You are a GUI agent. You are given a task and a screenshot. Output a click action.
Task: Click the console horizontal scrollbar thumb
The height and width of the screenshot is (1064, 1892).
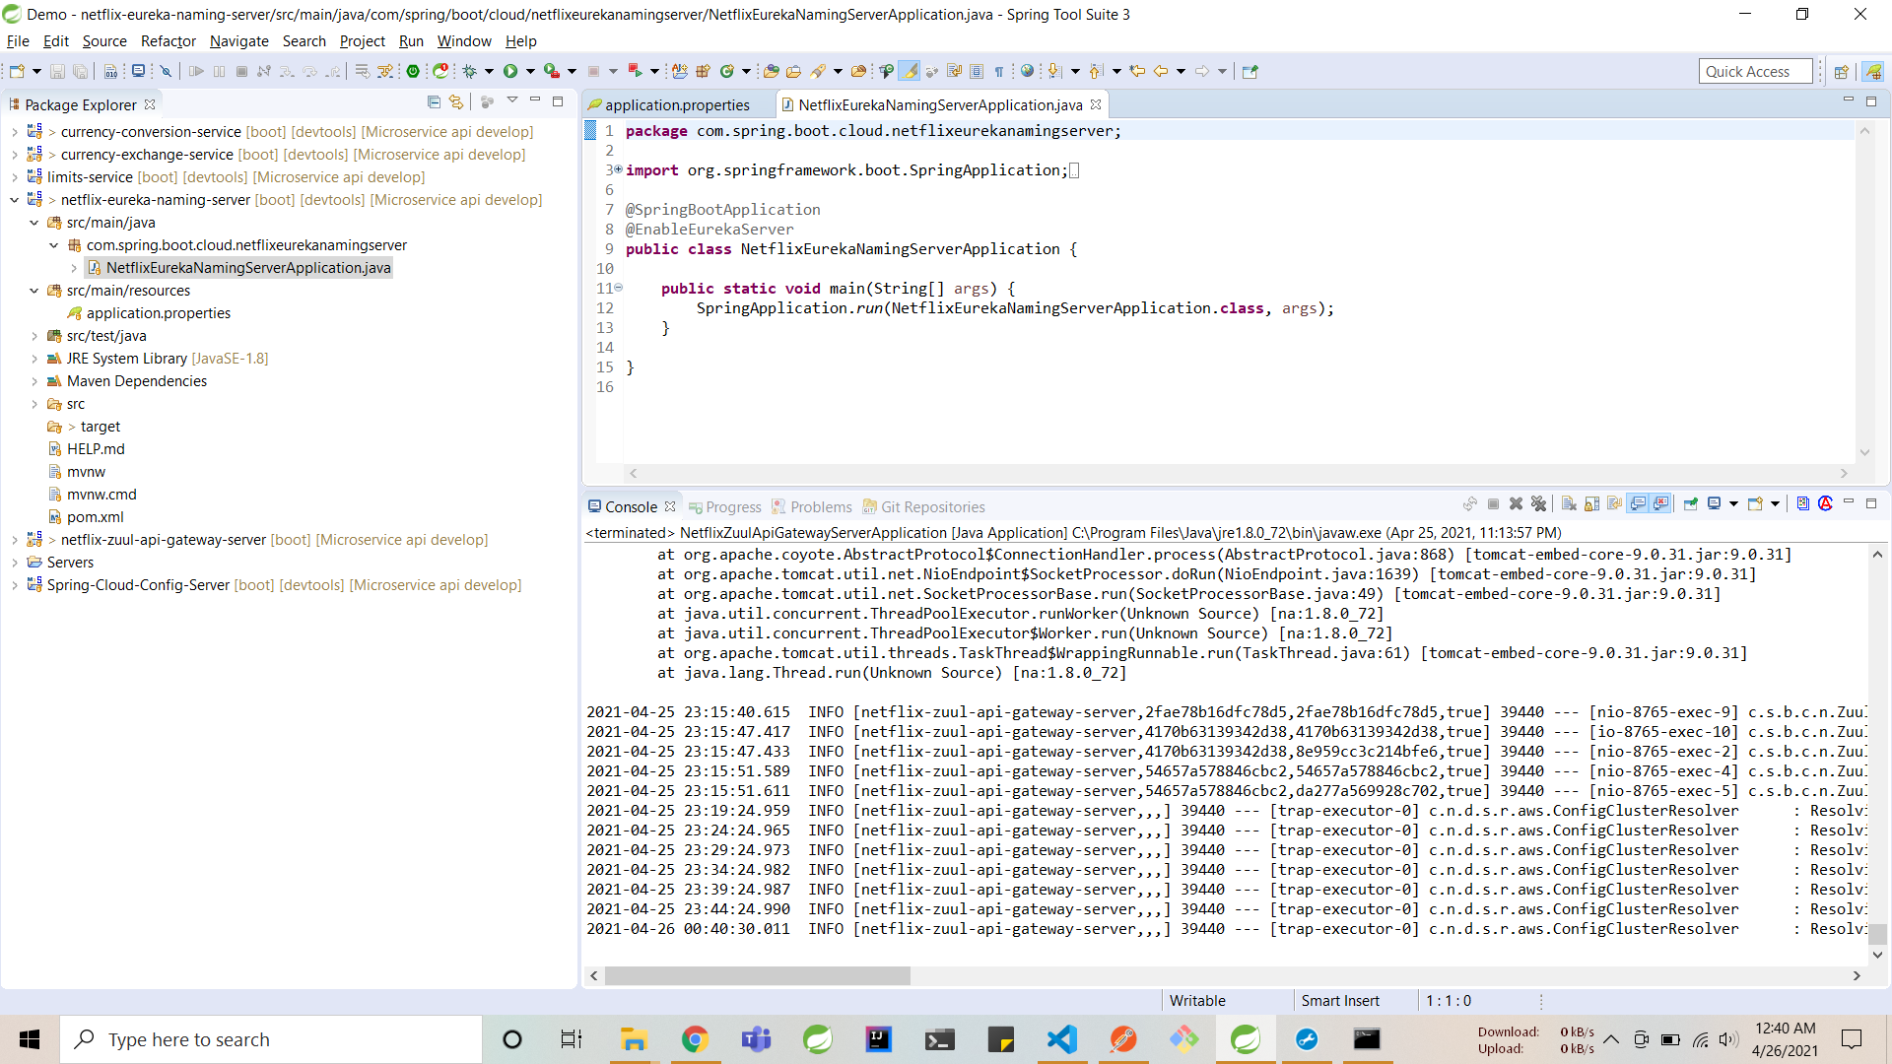coord(757,975)
